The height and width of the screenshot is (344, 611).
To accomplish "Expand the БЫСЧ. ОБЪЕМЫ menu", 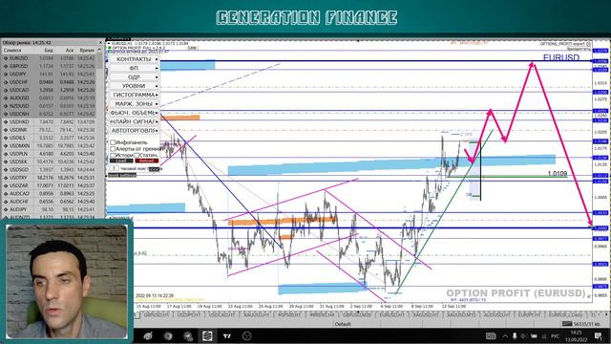I will [134, 113].
